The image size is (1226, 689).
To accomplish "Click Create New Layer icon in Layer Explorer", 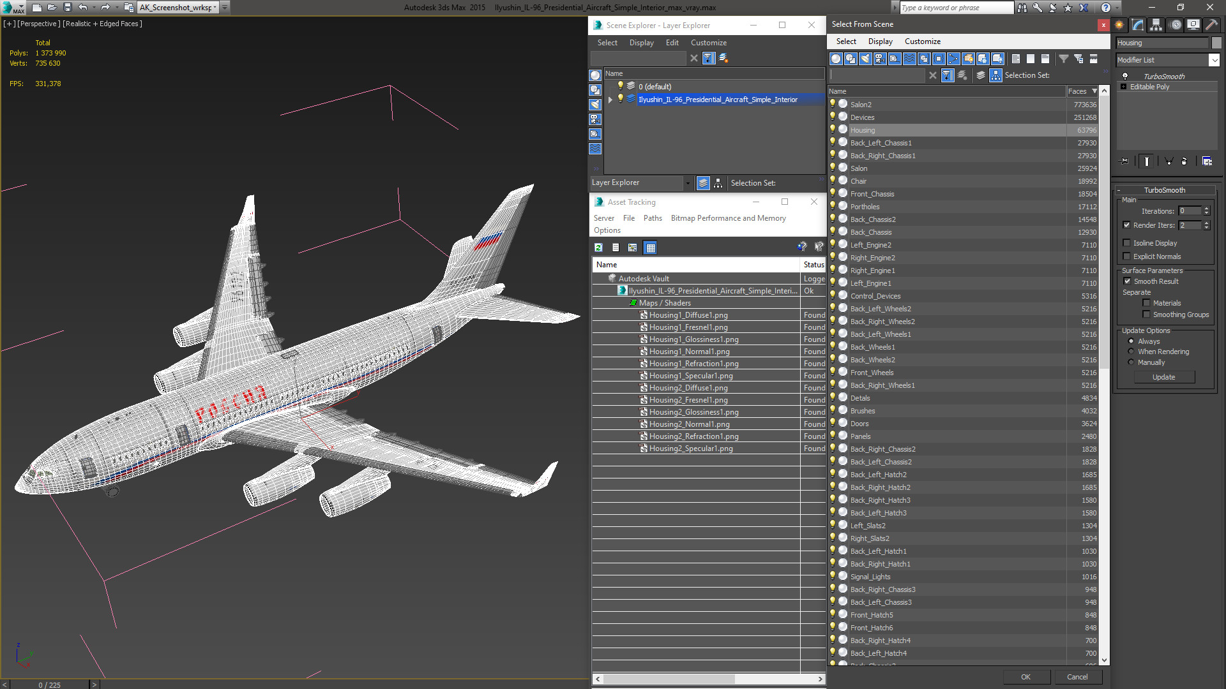I will (x=723, y=58).
